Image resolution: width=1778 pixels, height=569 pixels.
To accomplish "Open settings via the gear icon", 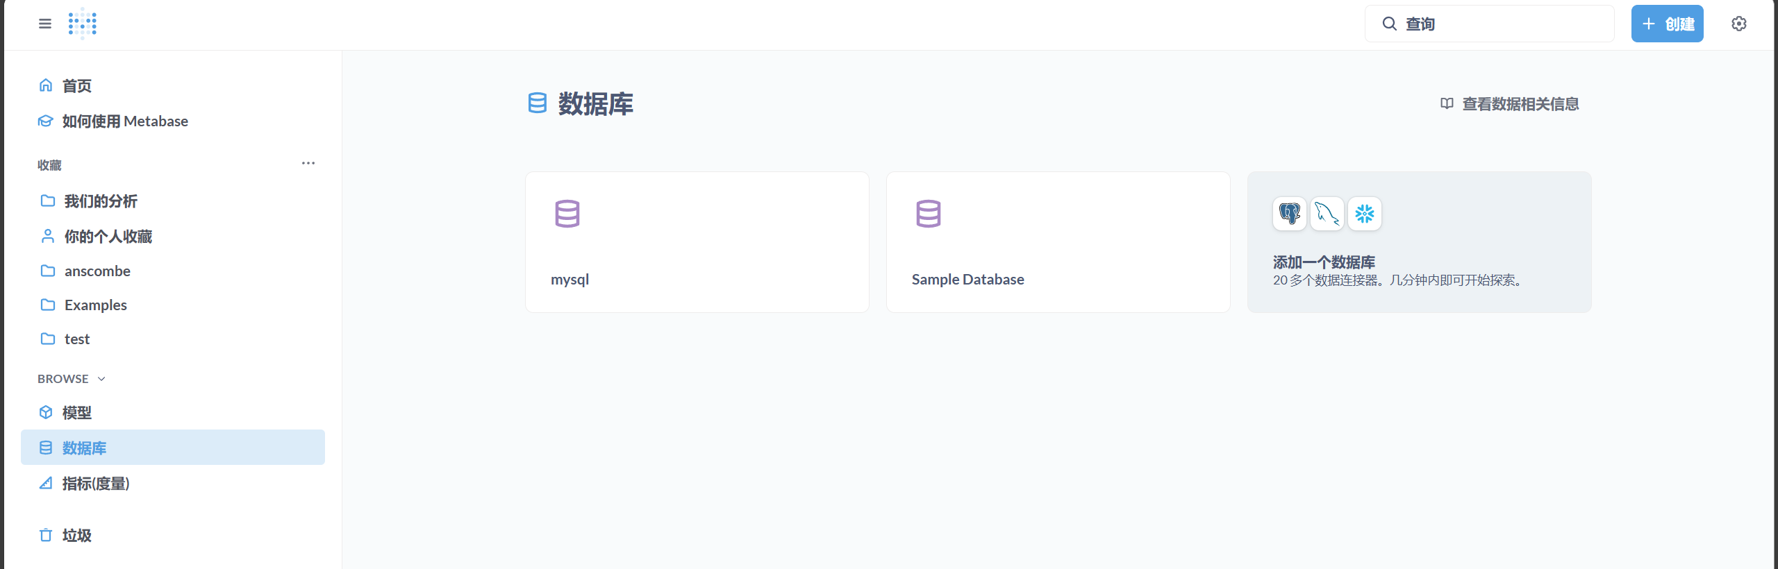I will point(1738,24).
